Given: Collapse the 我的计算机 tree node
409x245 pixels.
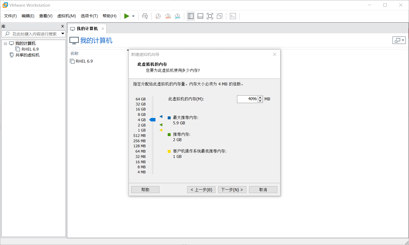Looking at the screenshot, I should tap(5, 43).
